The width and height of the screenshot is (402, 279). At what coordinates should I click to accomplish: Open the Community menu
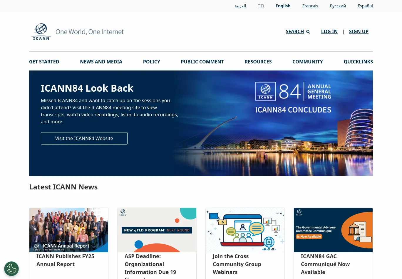pos(307,62)
